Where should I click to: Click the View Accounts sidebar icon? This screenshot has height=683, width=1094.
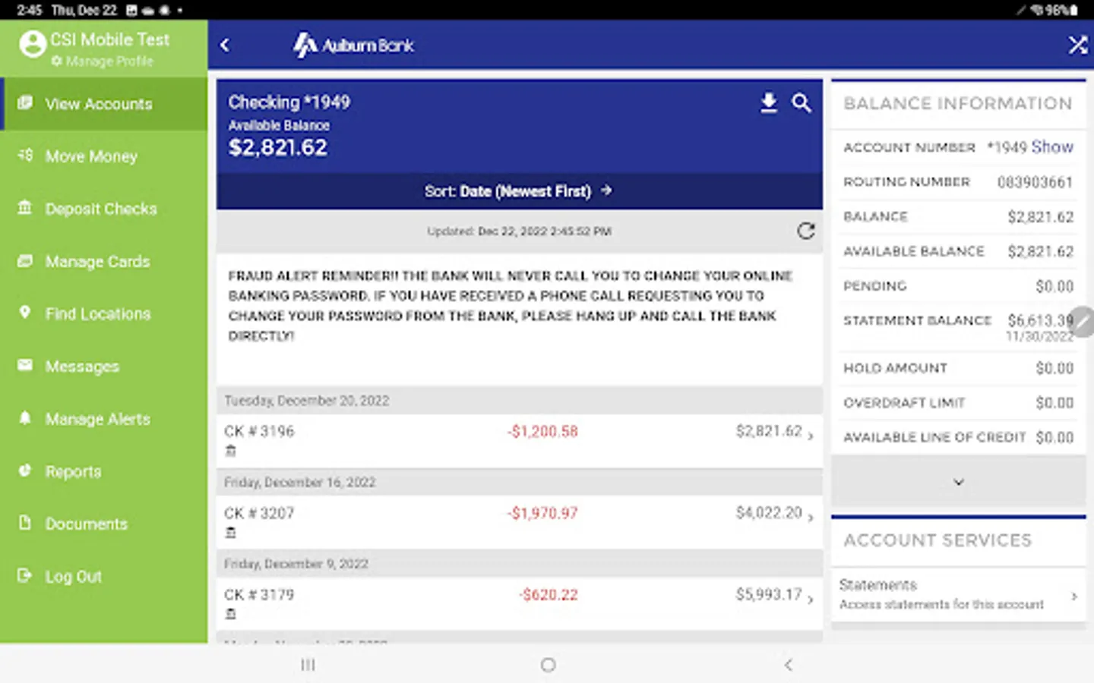pos(25,102)
